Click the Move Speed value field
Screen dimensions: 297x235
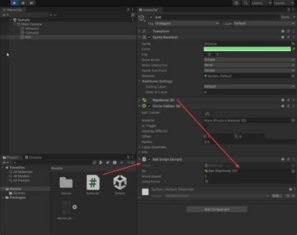(249, 177)
